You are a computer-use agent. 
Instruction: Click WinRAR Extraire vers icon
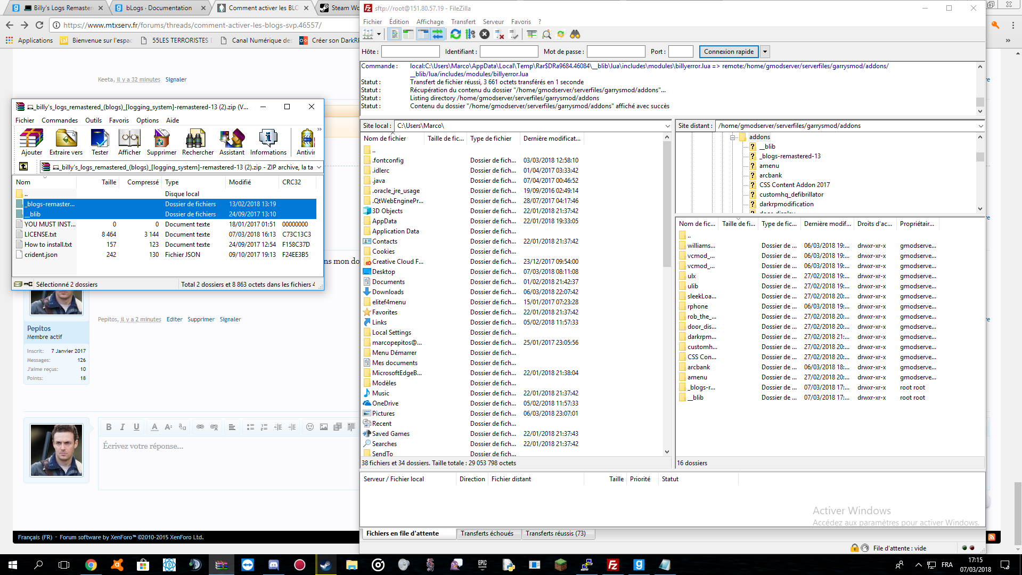(x=66, y=142)
